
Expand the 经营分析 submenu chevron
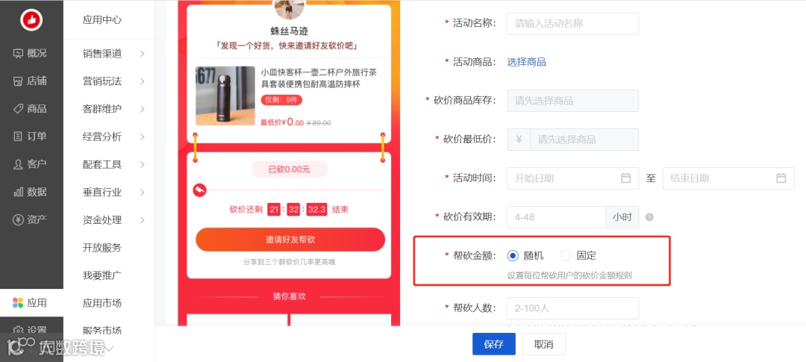pyautogui.click(x=142, y=137)
